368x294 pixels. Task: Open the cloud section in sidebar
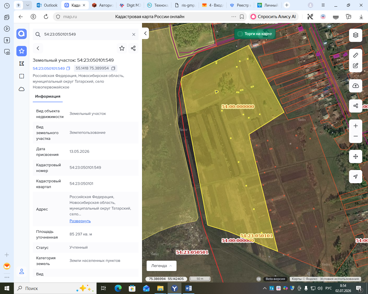[22, 89]
